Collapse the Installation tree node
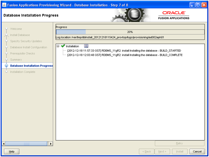This screenshot has width=209, height=157. coord(58,46)
